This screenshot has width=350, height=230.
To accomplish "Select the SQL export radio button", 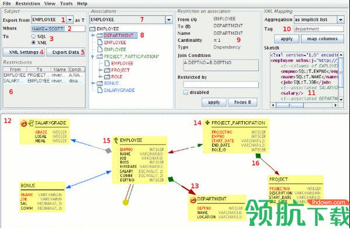I will [33, 36].
